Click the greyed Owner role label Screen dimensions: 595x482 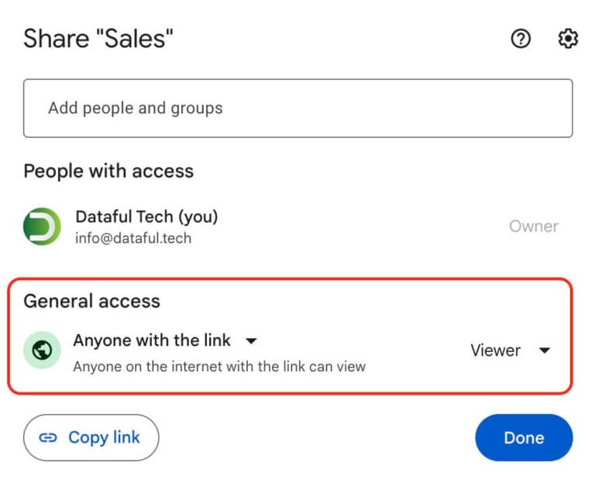pos(534,227)
